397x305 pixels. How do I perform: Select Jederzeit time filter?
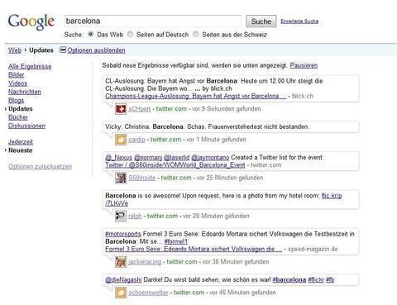coord(21,142)
